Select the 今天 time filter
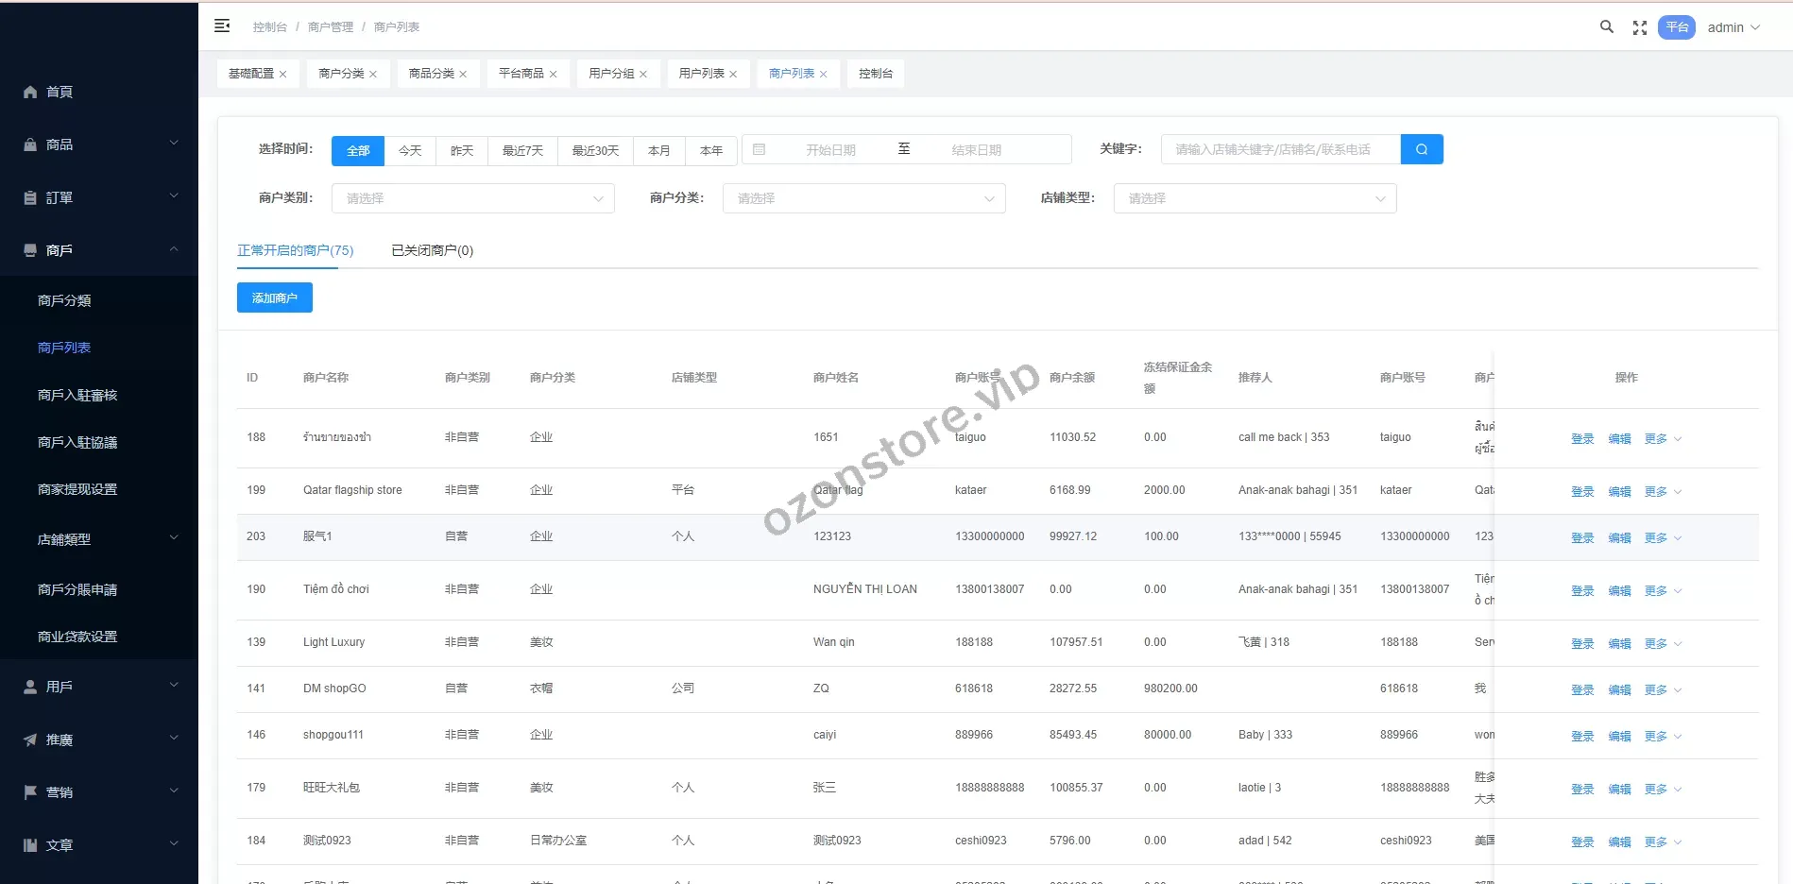 tap(410, 150)
